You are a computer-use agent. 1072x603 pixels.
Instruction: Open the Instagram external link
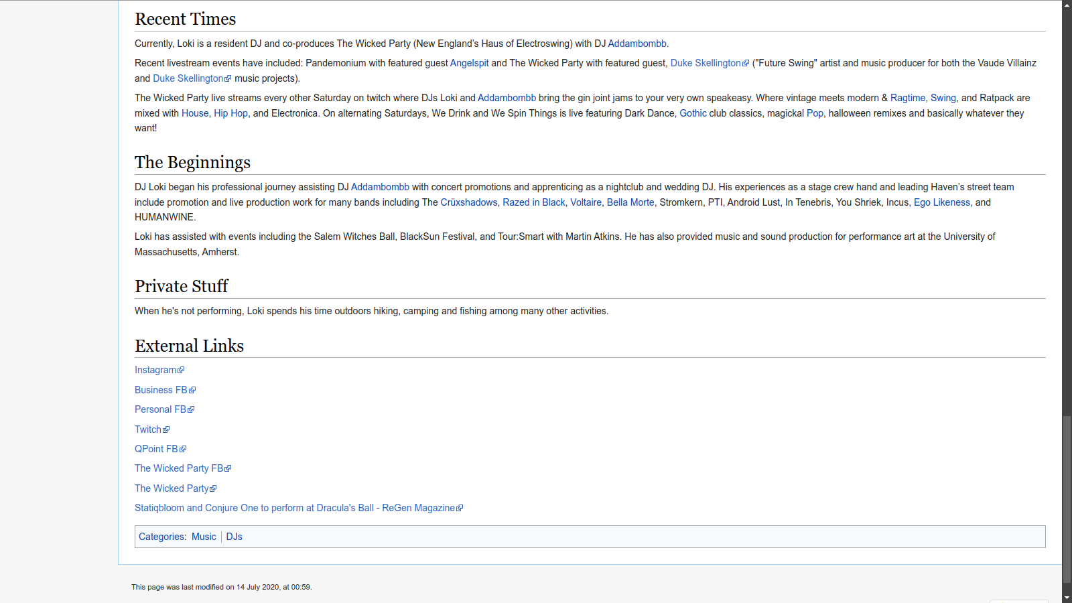pyautogui.click(x=155, y=370)
